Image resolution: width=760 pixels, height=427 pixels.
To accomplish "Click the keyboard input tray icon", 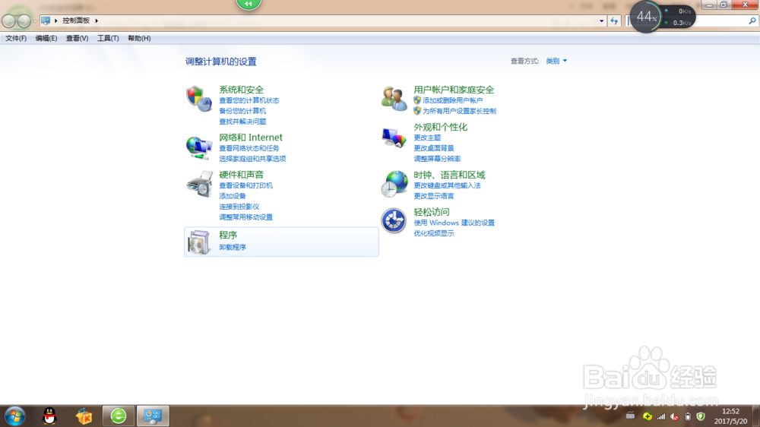I will point(630,416).
